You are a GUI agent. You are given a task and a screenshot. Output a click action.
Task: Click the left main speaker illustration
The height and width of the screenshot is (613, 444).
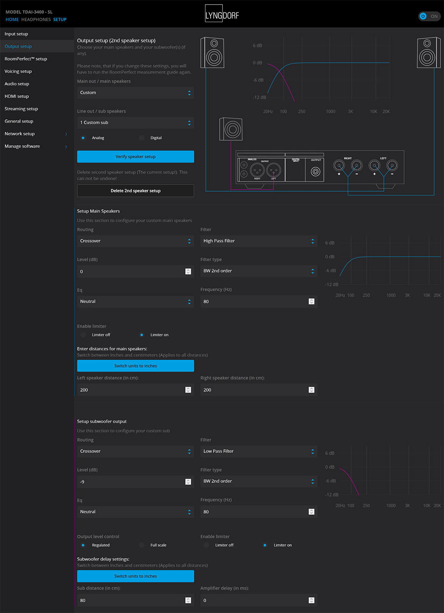(x=212, y=52)
